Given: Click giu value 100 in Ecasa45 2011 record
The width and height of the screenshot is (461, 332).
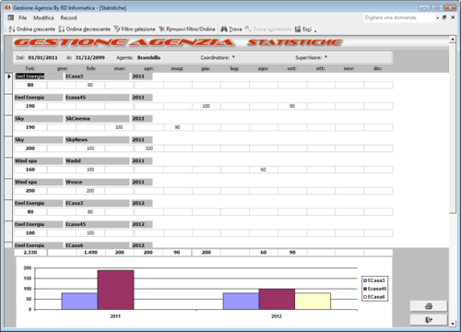Looking at the screenshot, I should coord(207,106).
